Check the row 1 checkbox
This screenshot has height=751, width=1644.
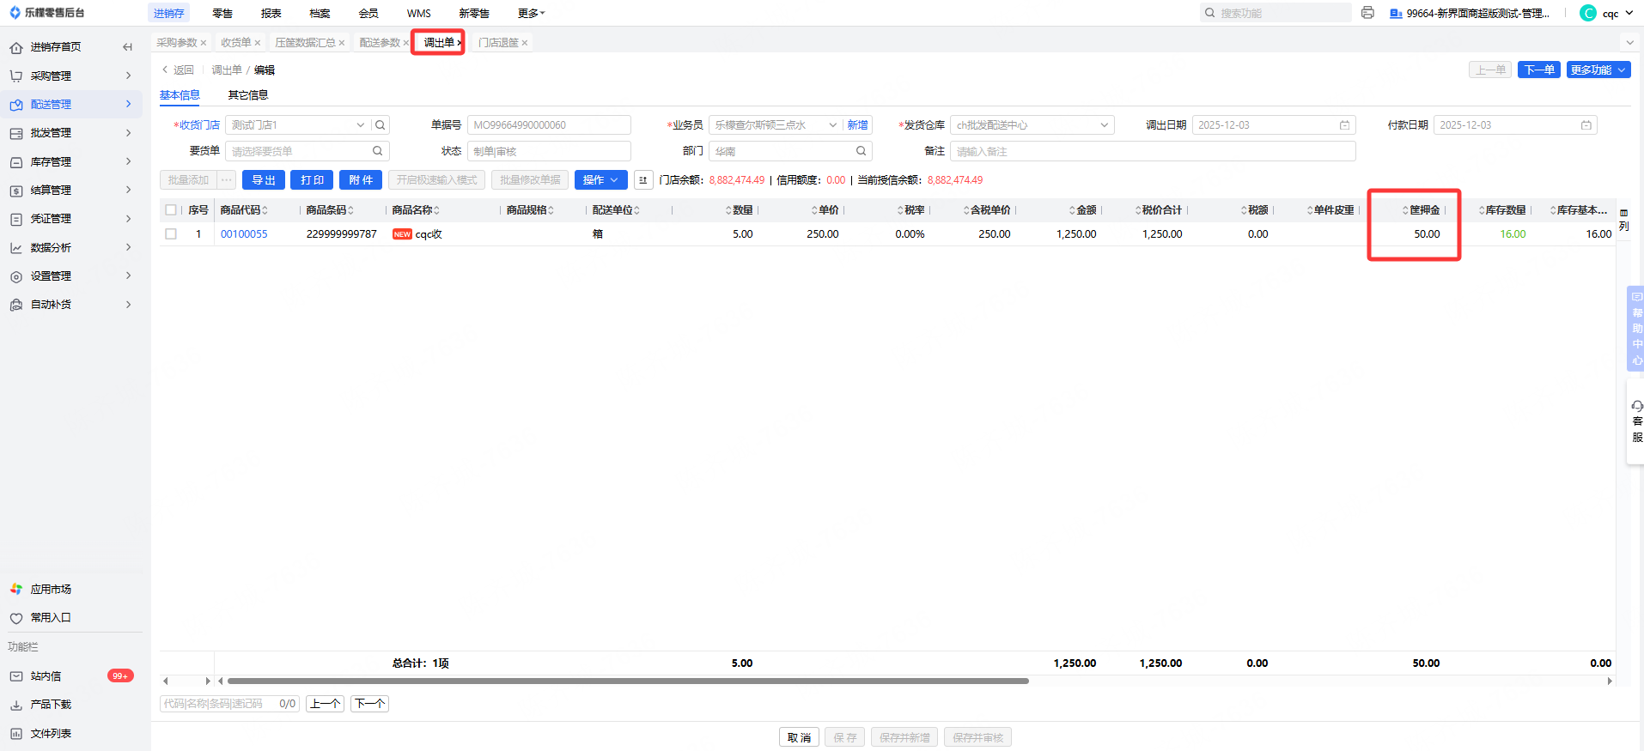[171, 234]
